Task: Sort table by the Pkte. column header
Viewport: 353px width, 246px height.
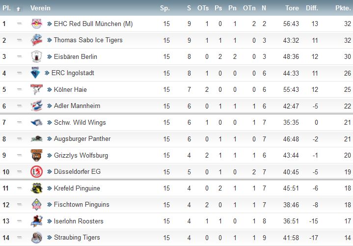Action: 343,8
